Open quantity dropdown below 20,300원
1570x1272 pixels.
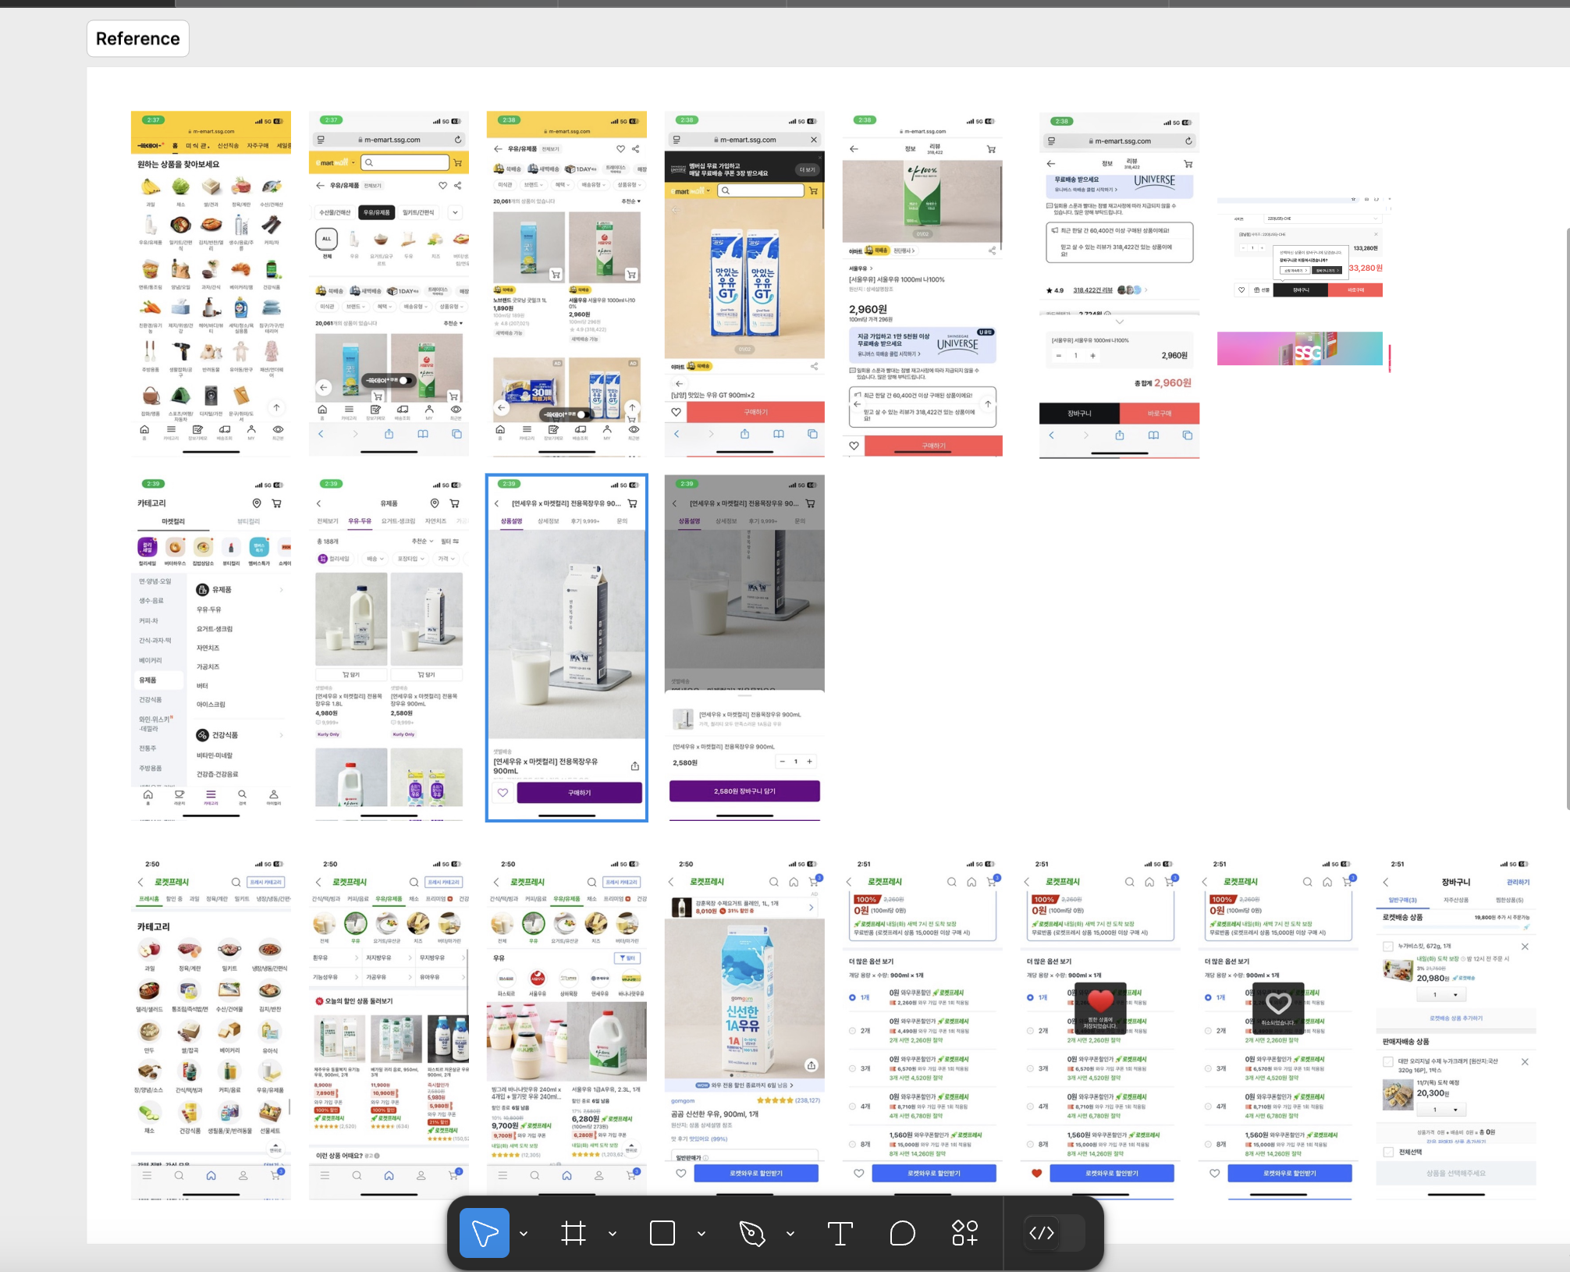(1441, 1110)
